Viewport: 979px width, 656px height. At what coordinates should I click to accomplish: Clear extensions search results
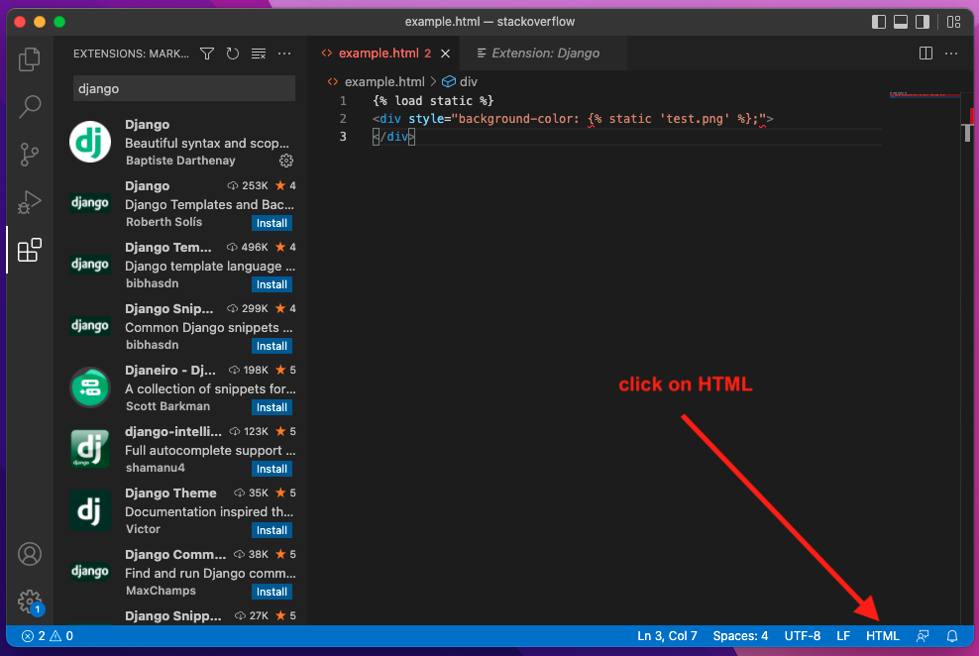(x=259, y=54)
